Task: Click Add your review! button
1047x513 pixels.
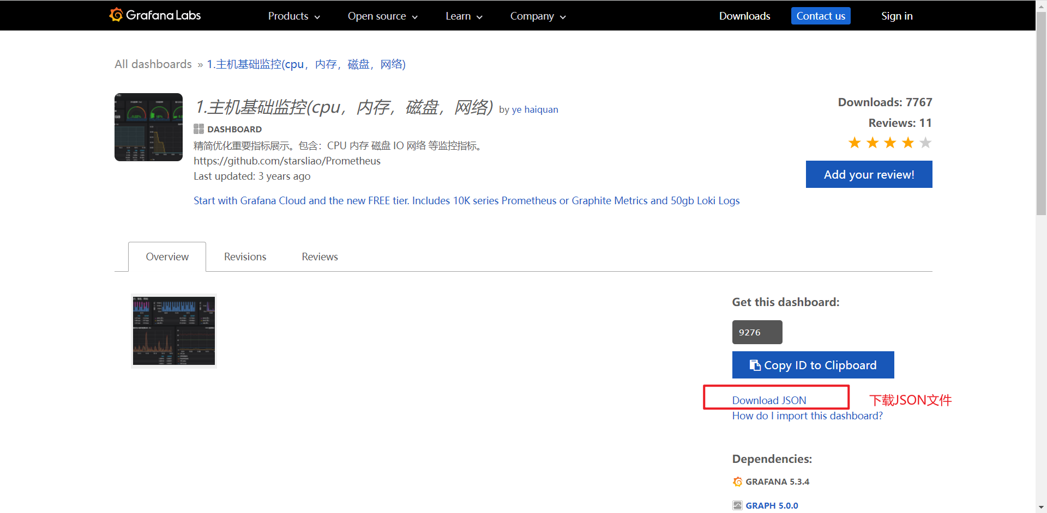Action: [x=869, y=174]
